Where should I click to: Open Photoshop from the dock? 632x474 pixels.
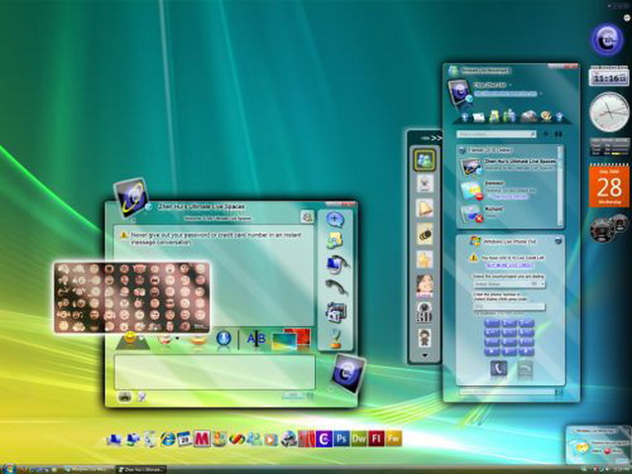coord(340,438)
